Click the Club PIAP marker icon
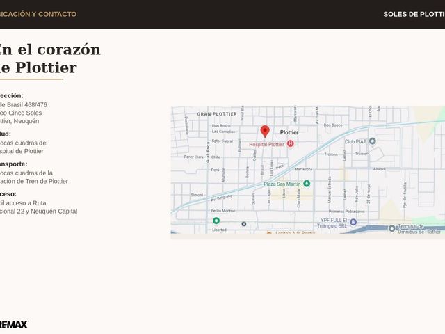 373,141
